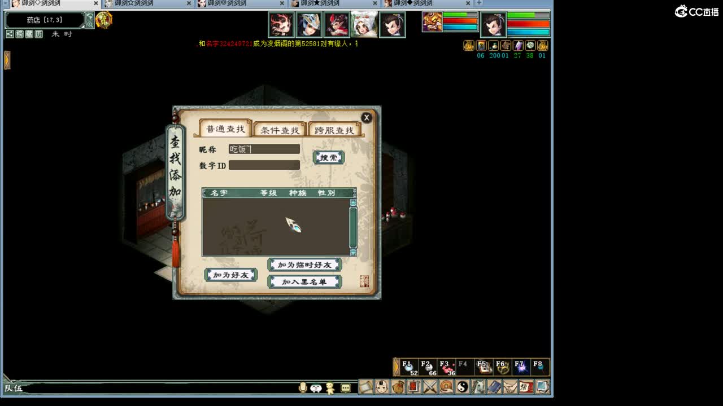
Task: Click the 加为好友 button
Action: point(231,275)
